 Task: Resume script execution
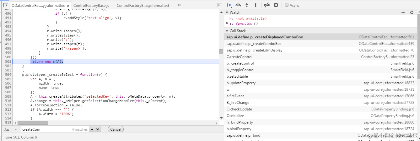(x=229, y=5)
